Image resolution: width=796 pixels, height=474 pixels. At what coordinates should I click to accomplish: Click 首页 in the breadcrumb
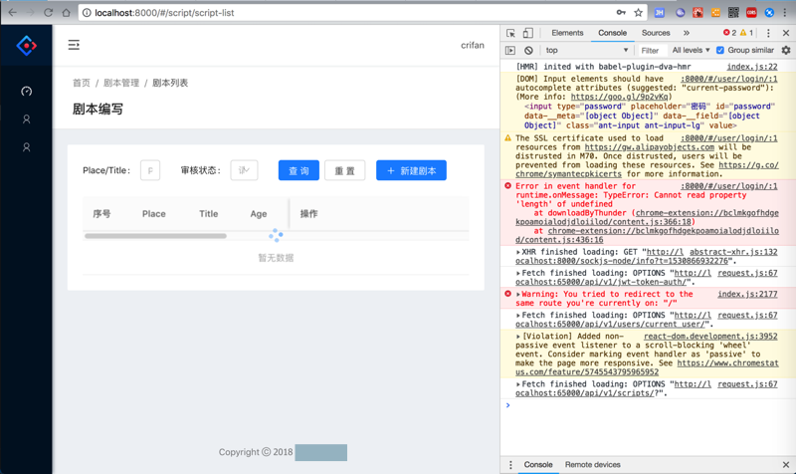pos(82,83)
